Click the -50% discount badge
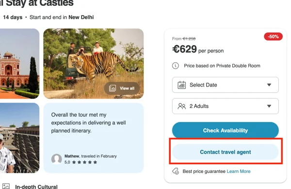This screenshot has width=291, height=189. point(273,36)
